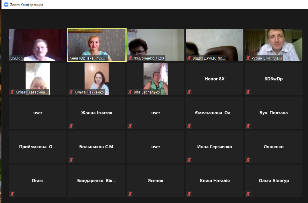The width and height of the screenshot is (308, 203).
Task: Click muted mic icon on 6D6wDp tile
Action: 248,92
